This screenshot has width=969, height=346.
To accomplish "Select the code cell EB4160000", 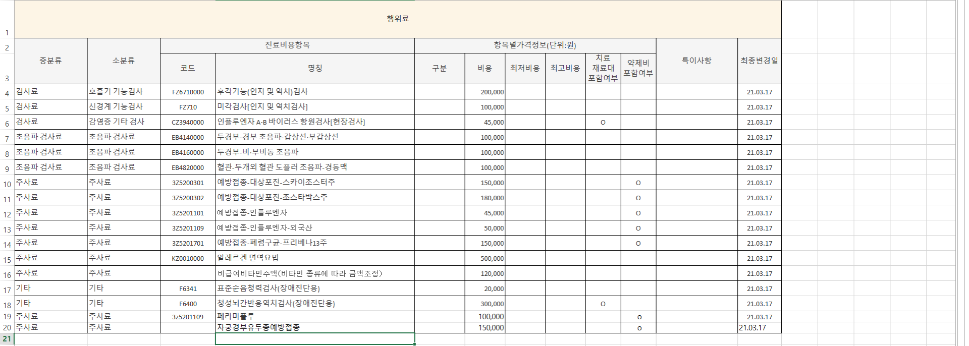I will [x=188, y=152].
